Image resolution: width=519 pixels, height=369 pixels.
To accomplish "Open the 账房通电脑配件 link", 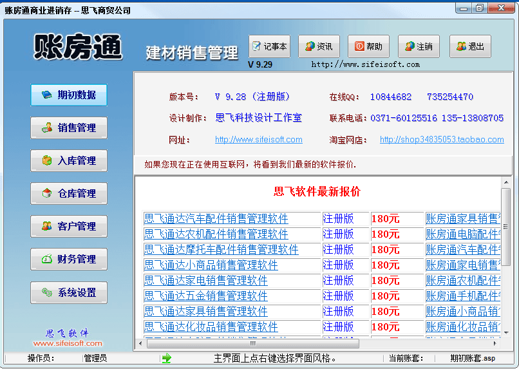I will pyautogui.click(x=463, y=234).
